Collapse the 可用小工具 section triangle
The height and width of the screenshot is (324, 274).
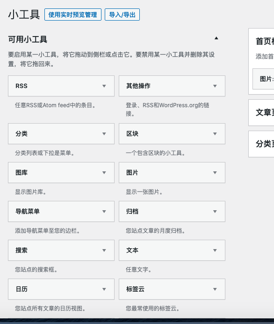pos(216,38)
